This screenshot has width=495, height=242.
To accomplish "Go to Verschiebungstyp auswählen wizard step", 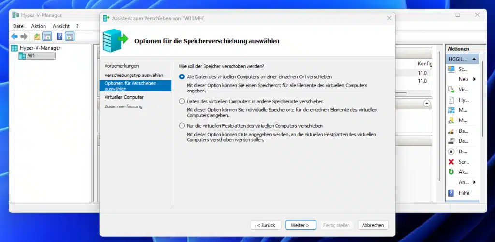I will coord(134,75).
